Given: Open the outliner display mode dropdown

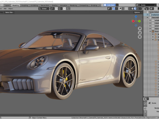Looking at the screenshot, I should [152, 9].
